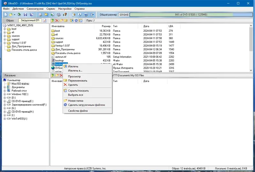
Task: Click the New folder icon in local toolbar
Action: click(57, 75)
